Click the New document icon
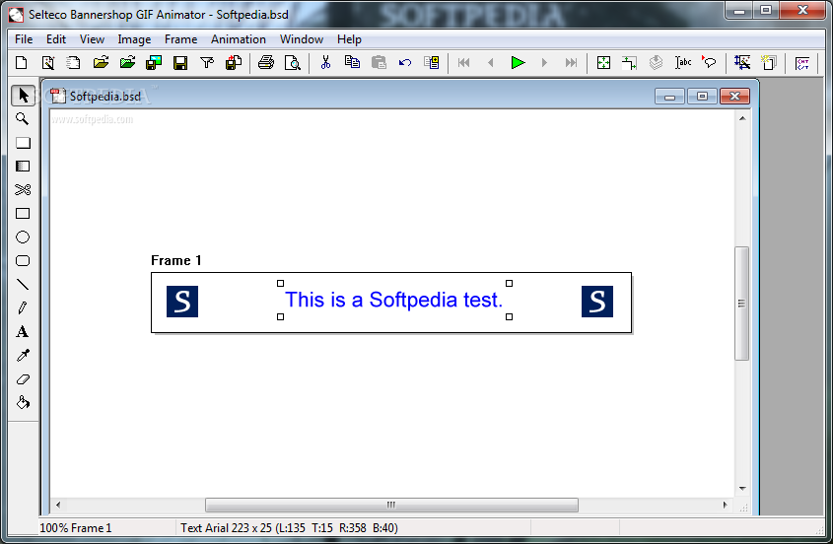The image size is (833, 544). [x=22, y=63]
